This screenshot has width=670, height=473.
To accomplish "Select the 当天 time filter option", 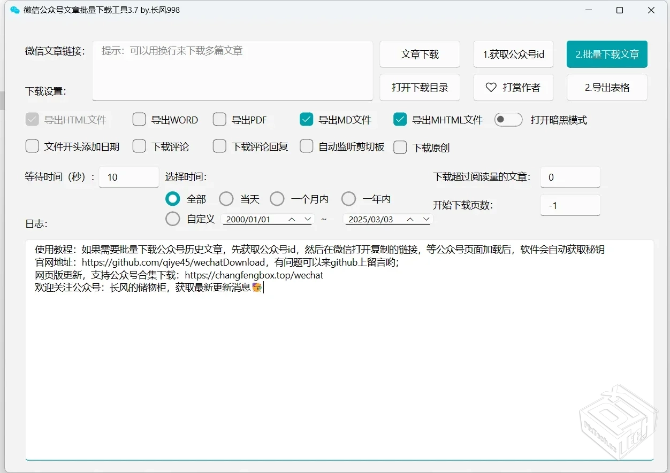I will [x=226, y=198].
